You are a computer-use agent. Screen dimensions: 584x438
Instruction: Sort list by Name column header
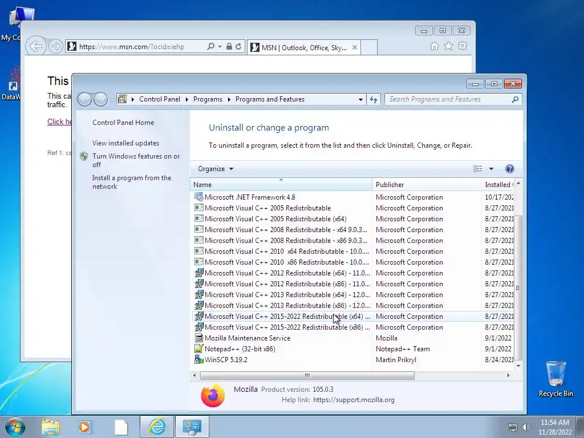coord(281,184)
